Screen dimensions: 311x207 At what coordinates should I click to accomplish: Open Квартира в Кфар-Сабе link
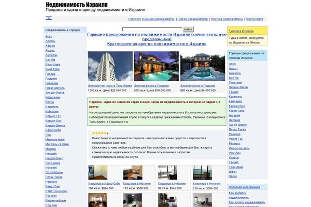[104, 184]
